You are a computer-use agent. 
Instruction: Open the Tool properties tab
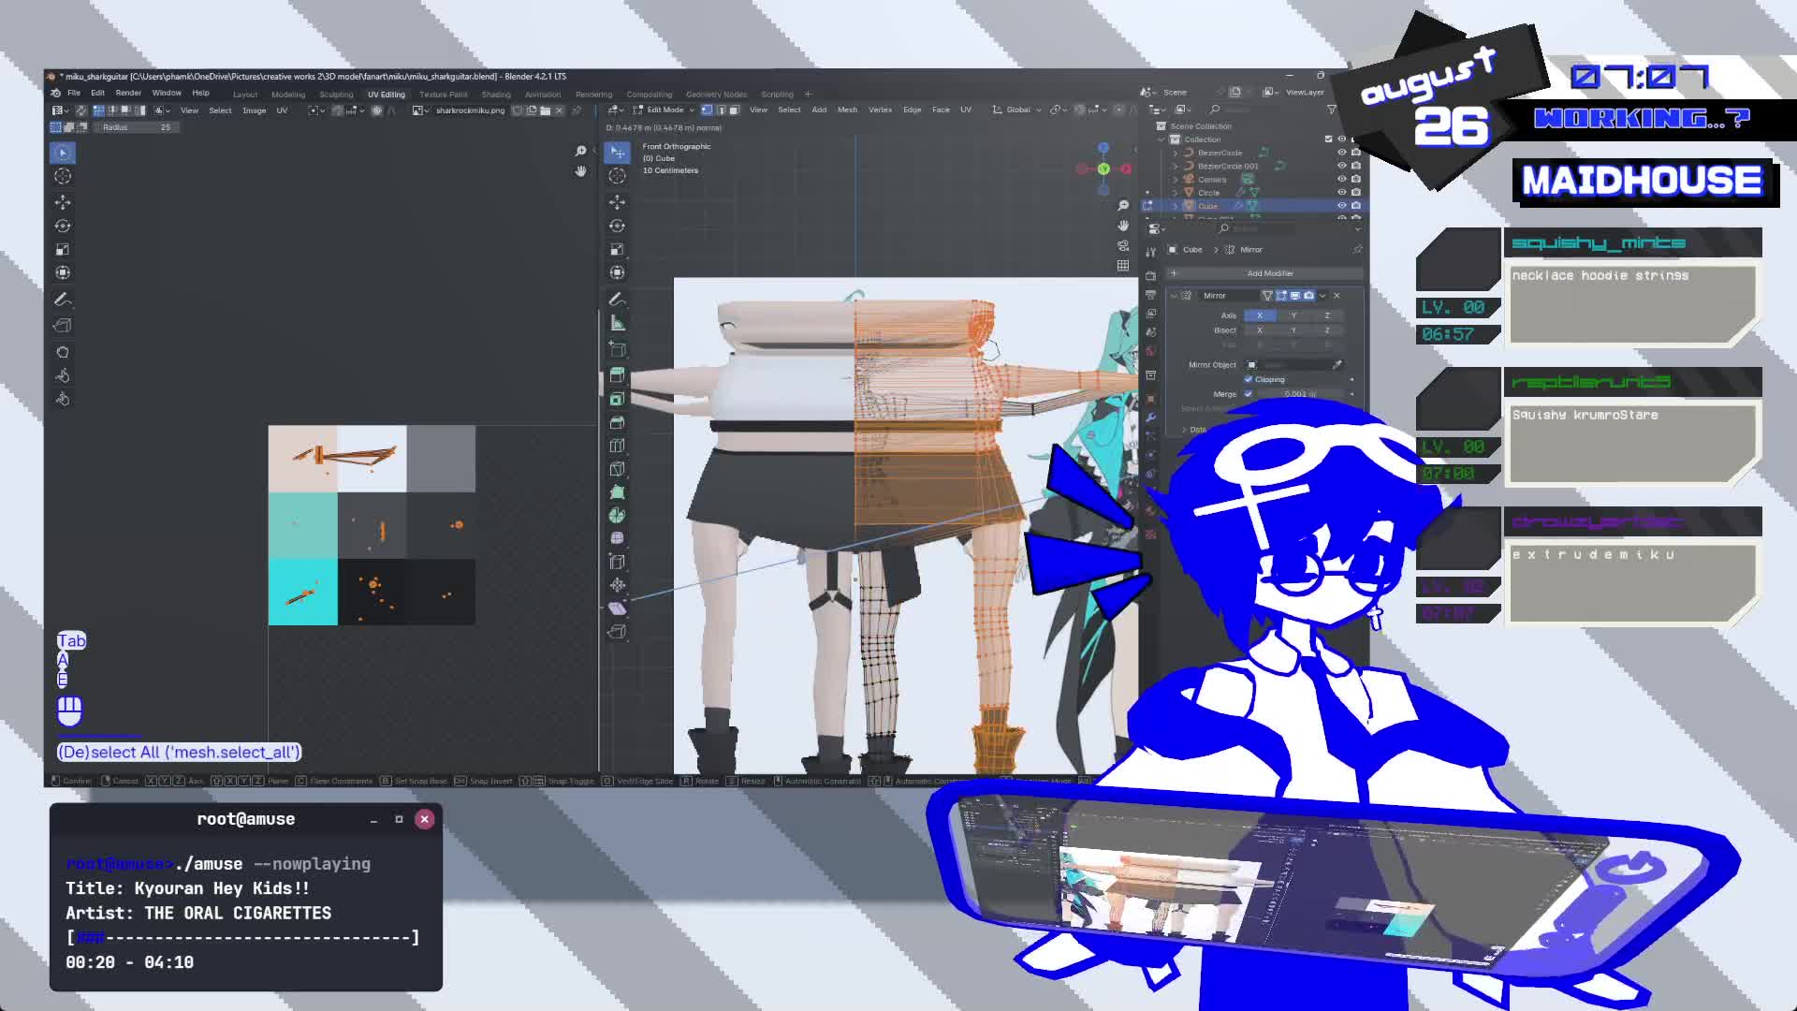coord(1150,251)
